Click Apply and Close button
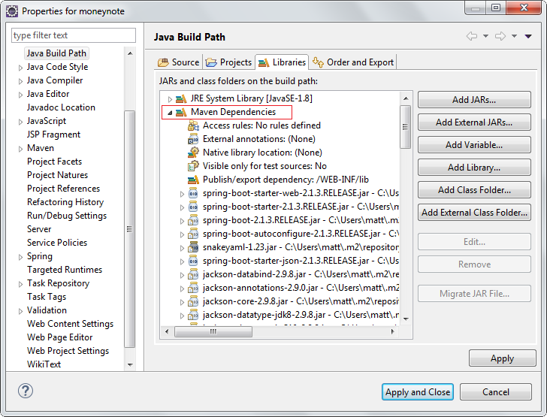The image size is (547, 417). pos(418,391)
